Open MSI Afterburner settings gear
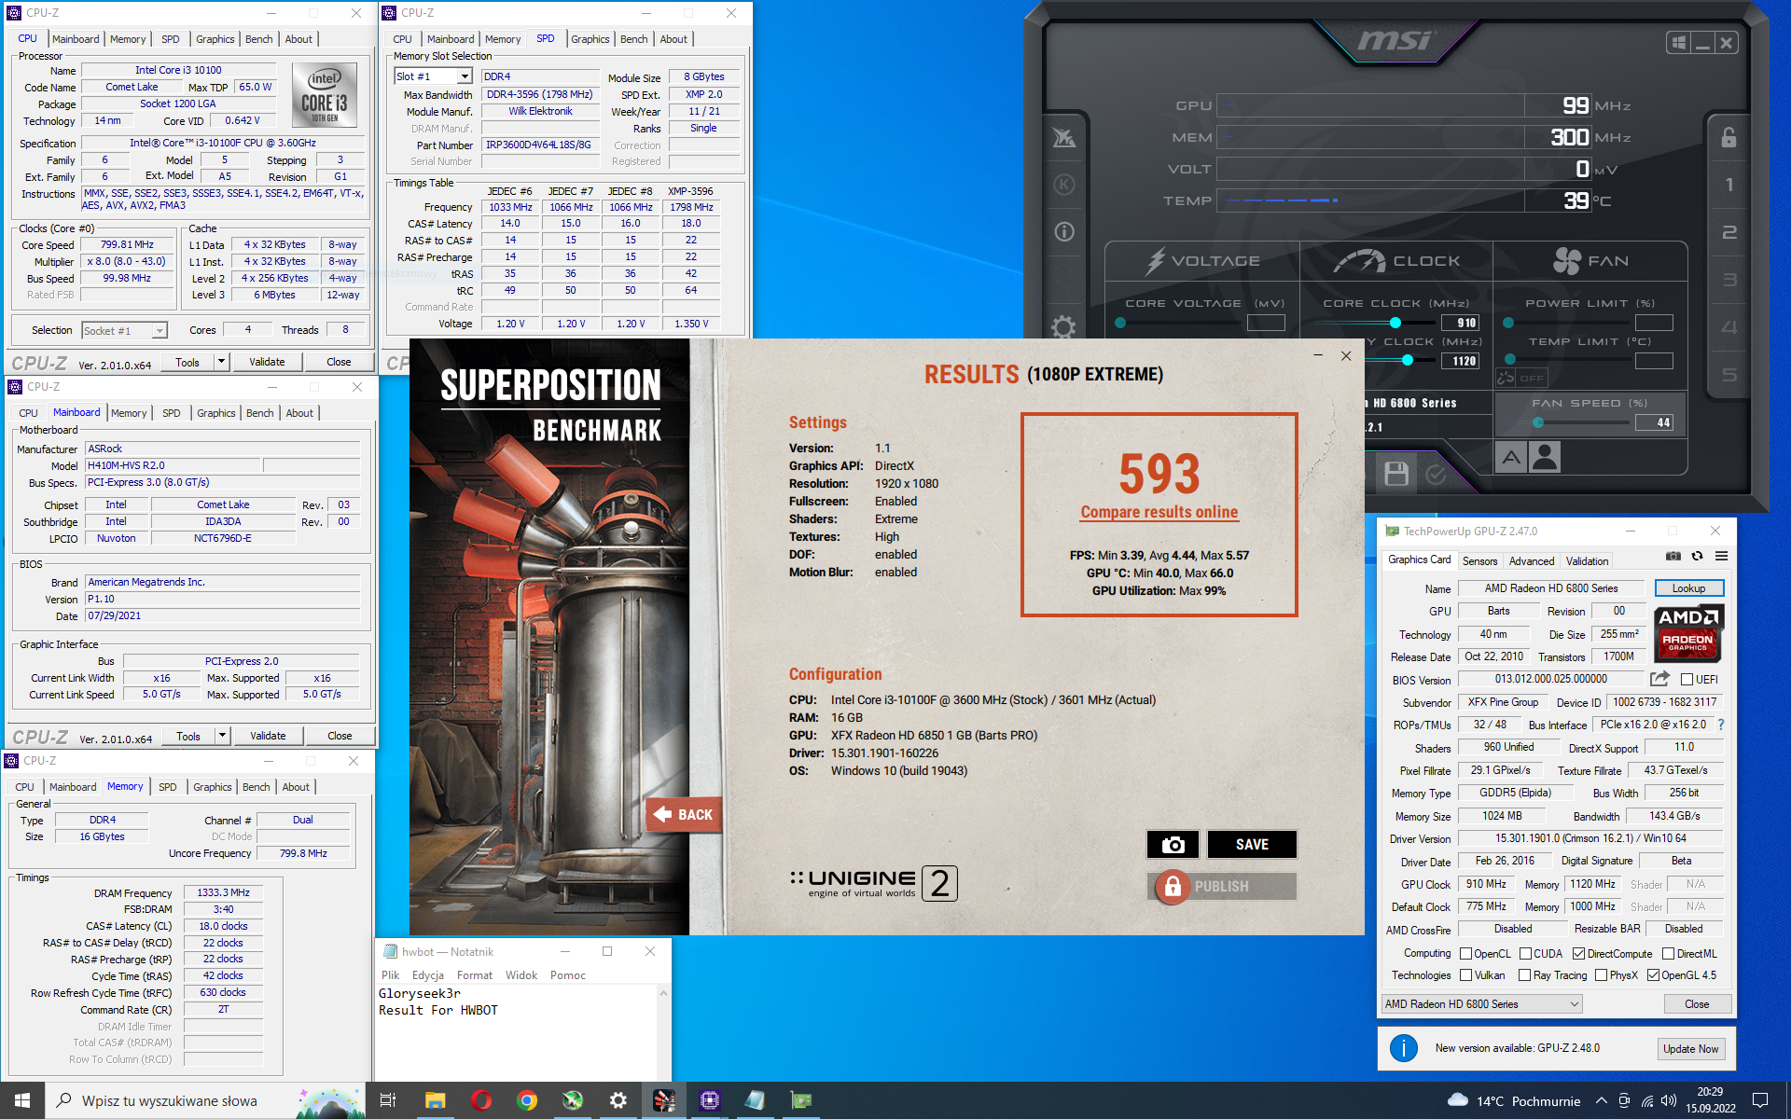Screen dimensions: 1791x1119 [1064, 326]
